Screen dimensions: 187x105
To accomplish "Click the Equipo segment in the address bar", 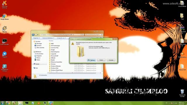I will point(44,35).
